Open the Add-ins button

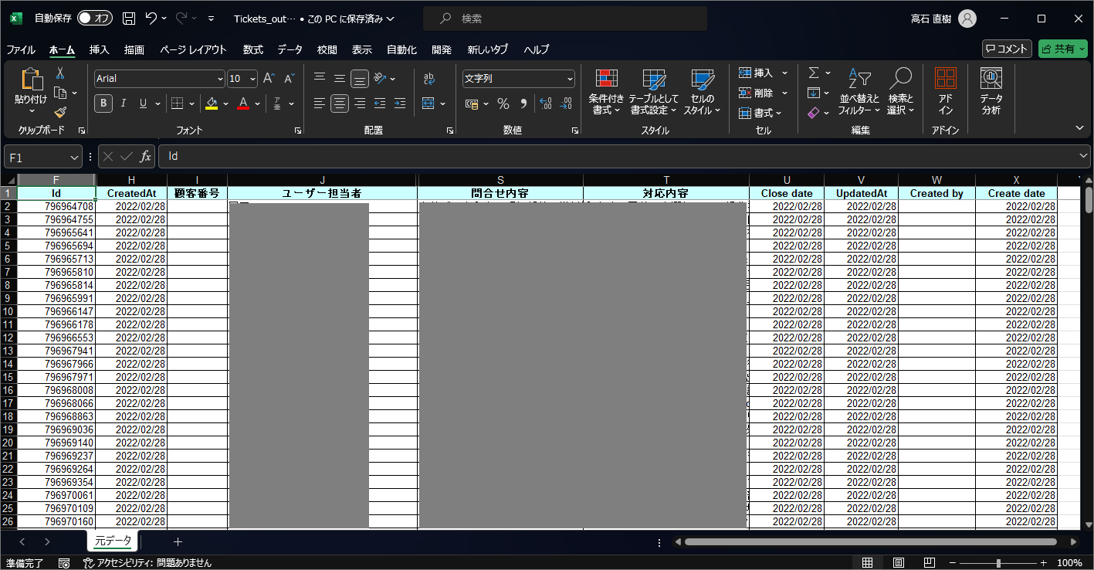(x=946, y=91)
